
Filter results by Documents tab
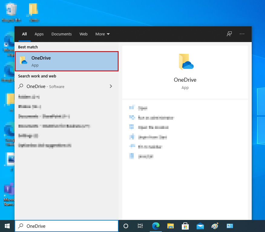pos(61,34)
